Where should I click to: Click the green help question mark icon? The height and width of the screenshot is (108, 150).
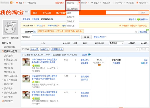(x=138, y=19)
